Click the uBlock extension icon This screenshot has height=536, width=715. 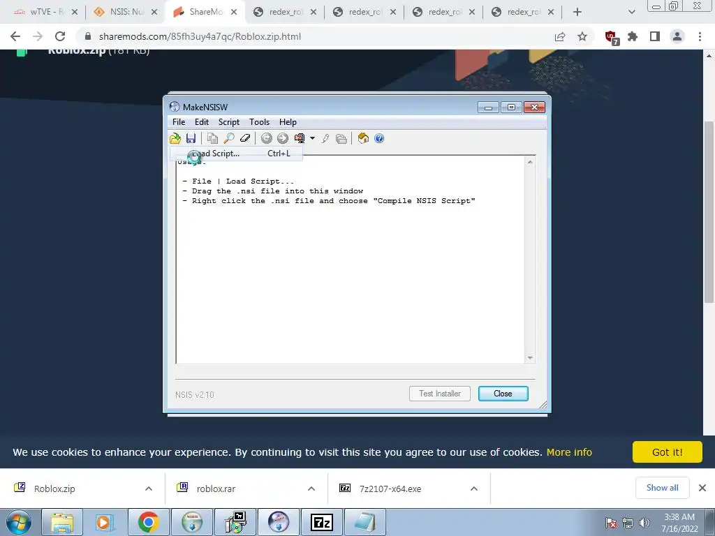coord(610,37)
